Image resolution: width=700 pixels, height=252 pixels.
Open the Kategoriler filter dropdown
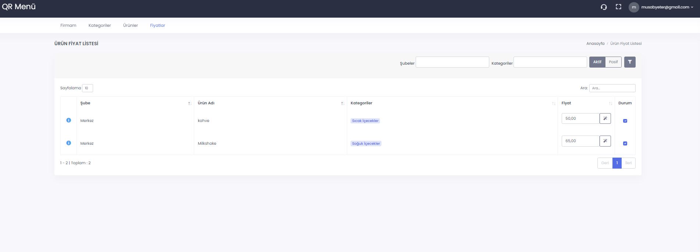coord(550,62)
